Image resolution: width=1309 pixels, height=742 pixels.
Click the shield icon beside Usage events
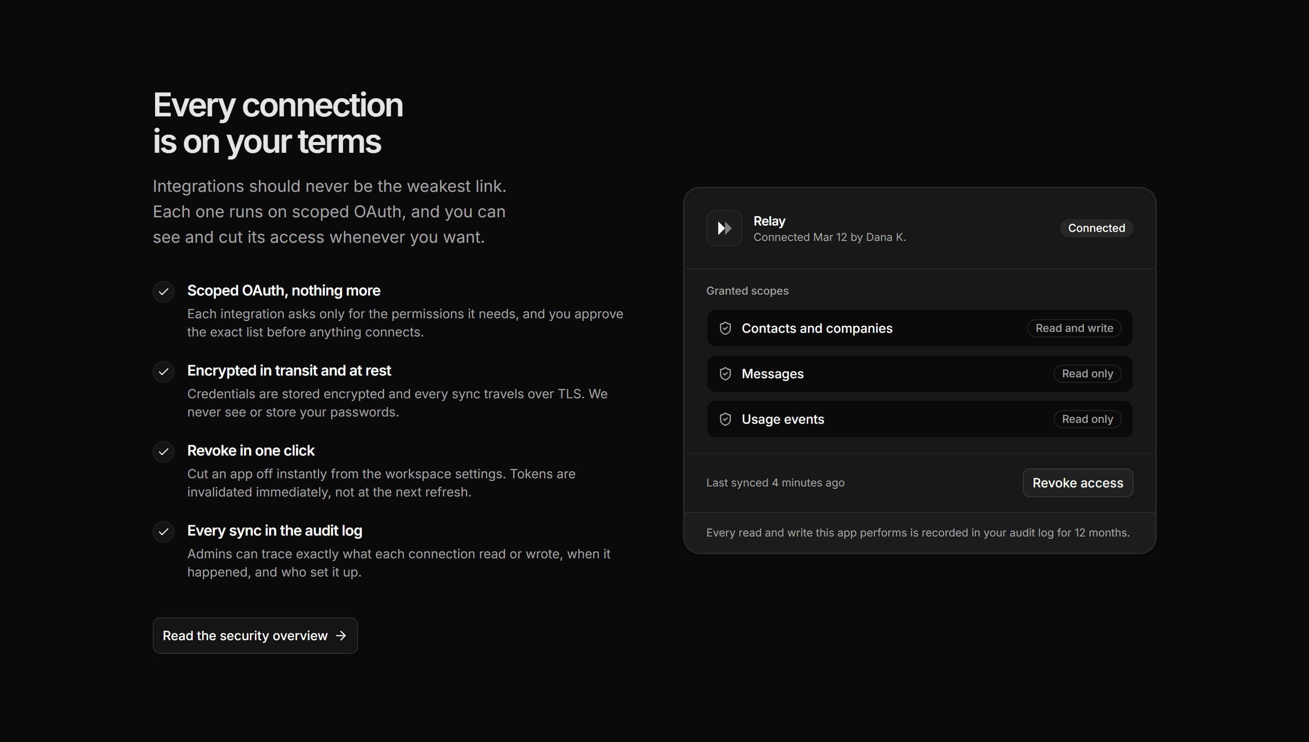point(725,419)
